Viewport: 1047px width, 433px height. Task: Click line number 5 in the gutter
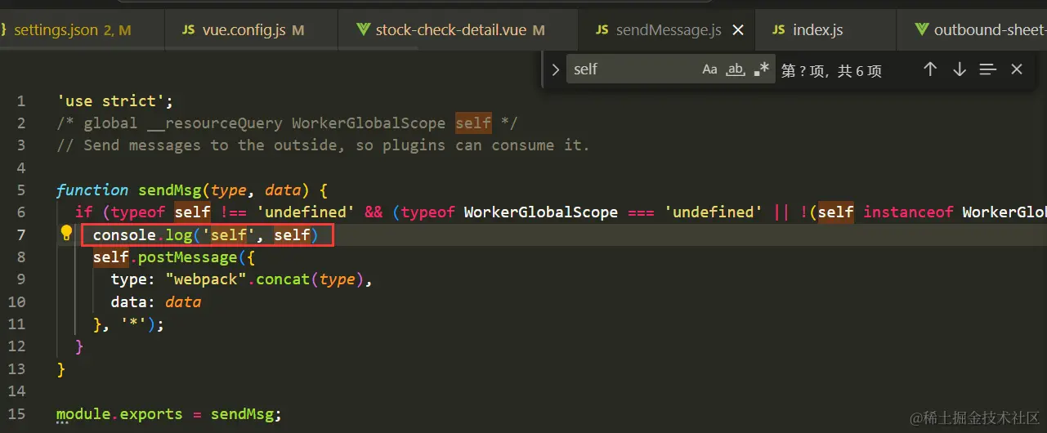tap(20, 190)
